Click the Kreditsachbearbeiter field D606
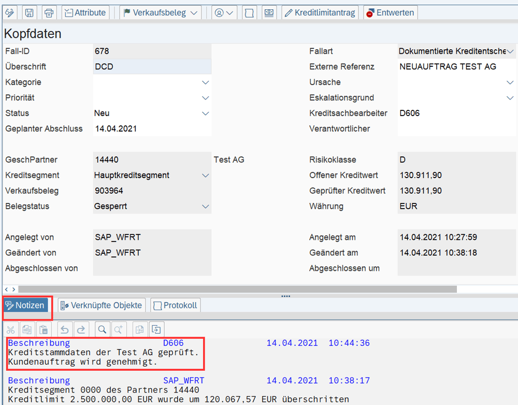This screenshot has height=405, width=518. pyautogui.click(x=456, y=113)
